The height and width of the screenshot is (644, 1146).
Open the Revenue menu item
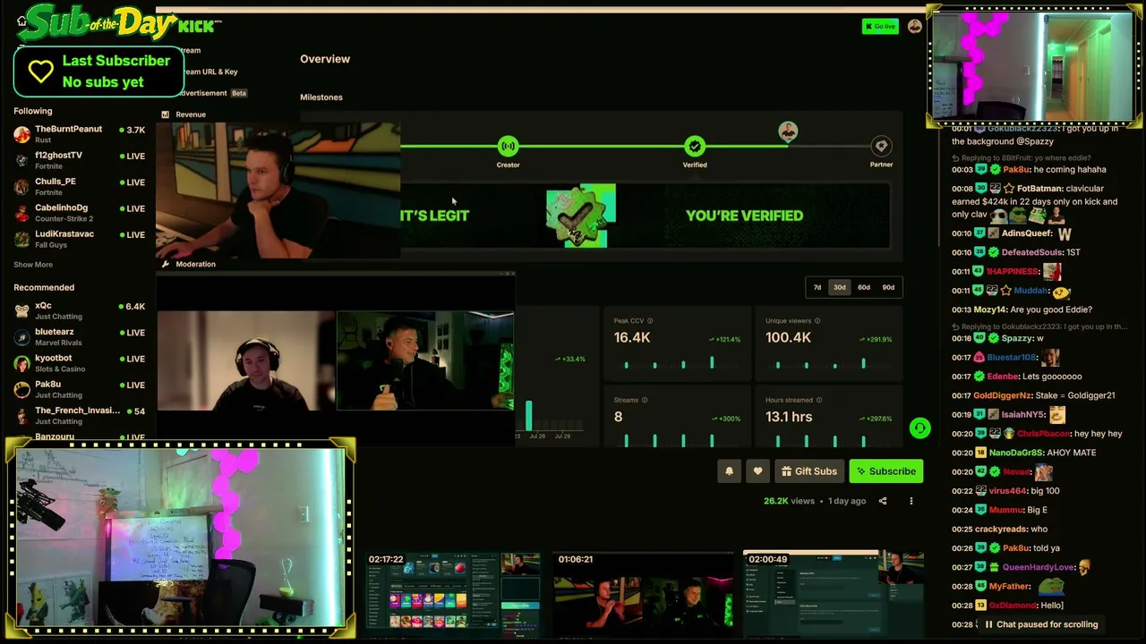point(191,114)
